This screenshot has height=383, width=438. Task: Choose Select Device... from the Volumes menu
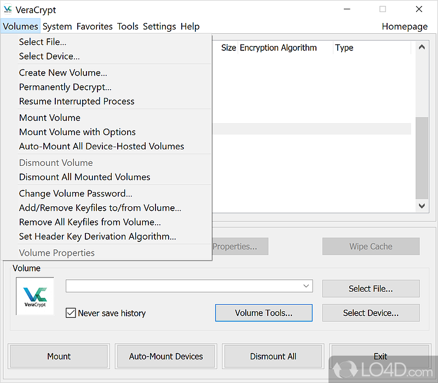pyautogui.click(x=106, y=56)
